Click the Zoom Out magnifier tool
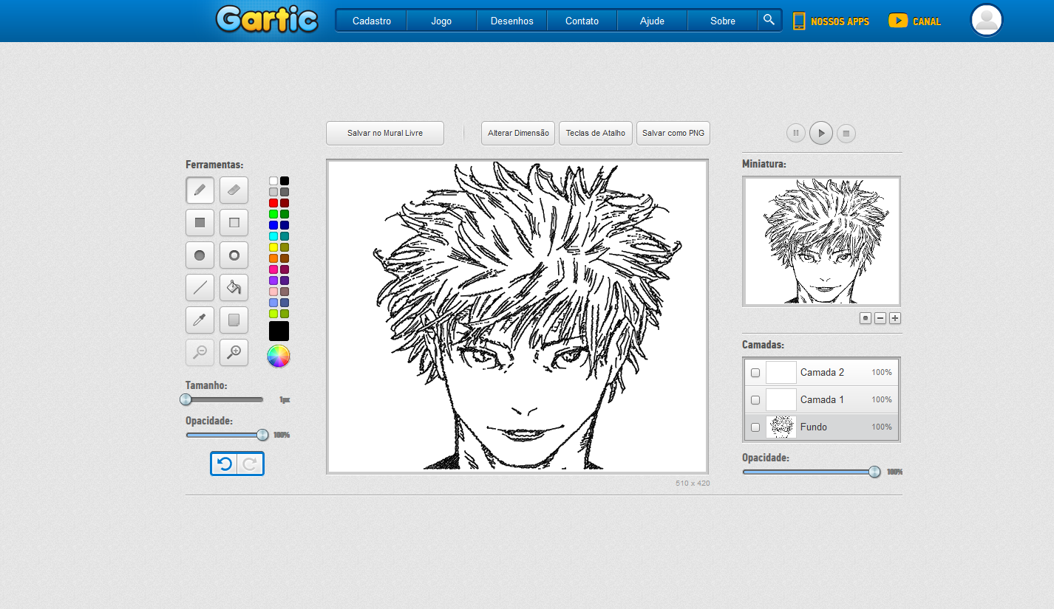This screenshot has height=609, width=1054. pos(200,352)
